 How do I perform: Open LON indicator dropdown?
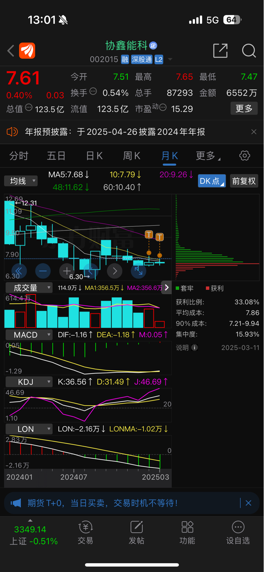[x=29, y=429]
